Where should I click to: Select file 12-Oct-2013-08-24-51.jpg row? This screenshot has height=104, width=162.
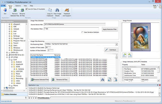click(69, 59)
